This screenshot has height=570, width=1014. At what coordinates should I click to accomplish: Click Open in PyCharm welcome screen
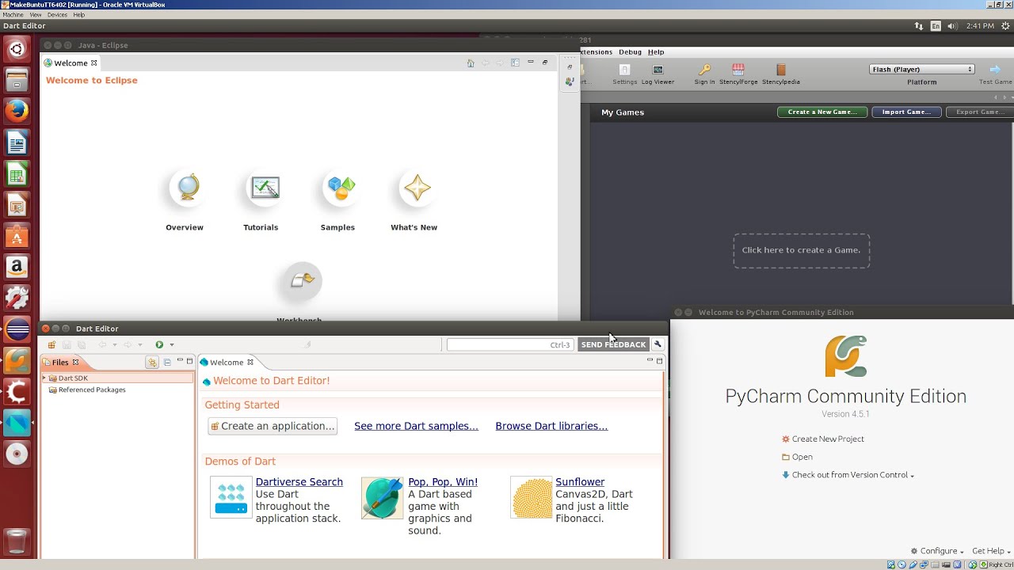tap(797, 457)
